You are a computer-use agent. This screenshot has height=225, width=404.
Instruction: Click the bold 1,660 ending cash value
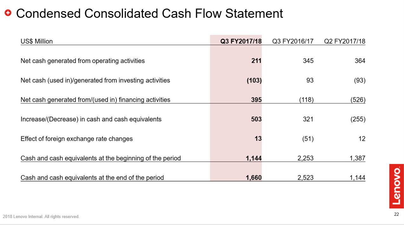[x=254, y=178]
